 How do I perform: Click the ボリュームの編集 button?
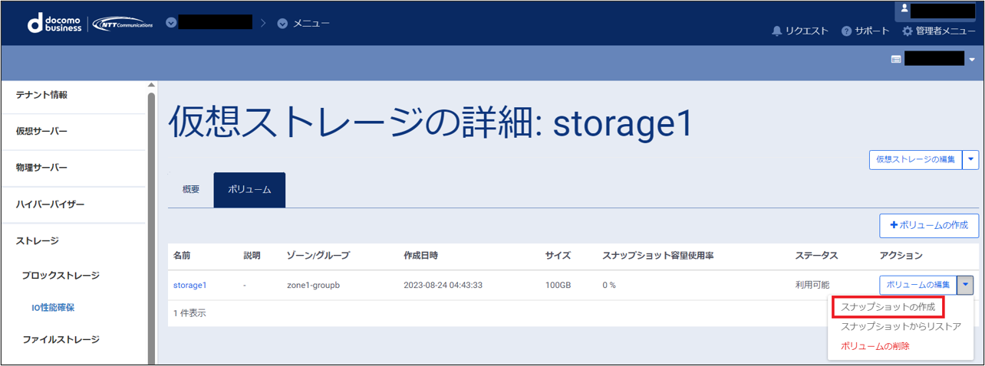coord(917,285)
